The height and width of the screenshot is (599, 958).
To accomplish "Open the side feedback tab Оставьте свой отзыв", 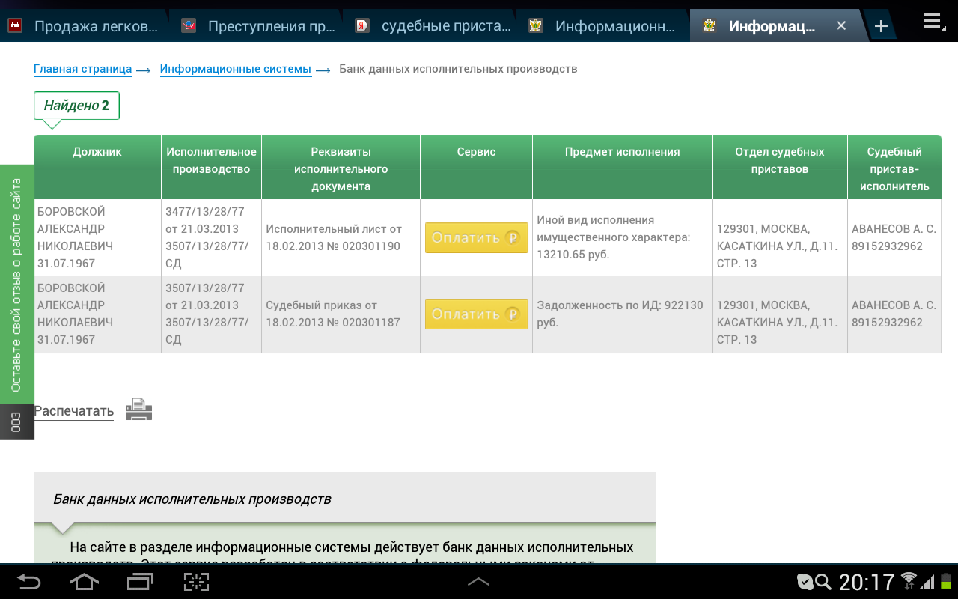I will point(16,285).
